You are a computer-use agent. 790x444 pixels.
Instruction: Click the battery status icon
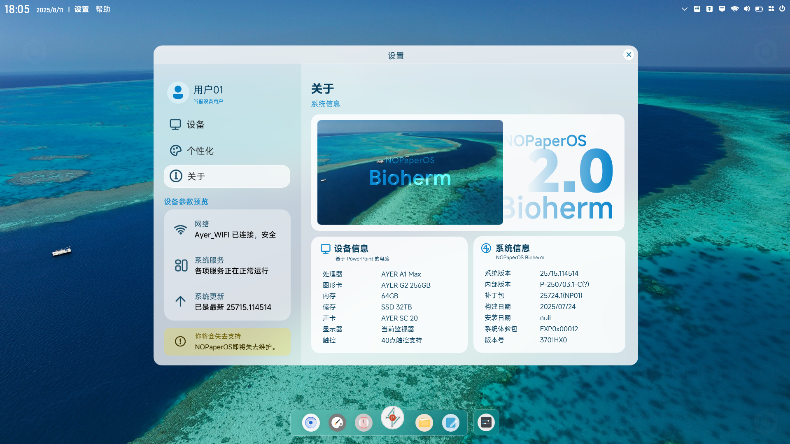(759, 9)
